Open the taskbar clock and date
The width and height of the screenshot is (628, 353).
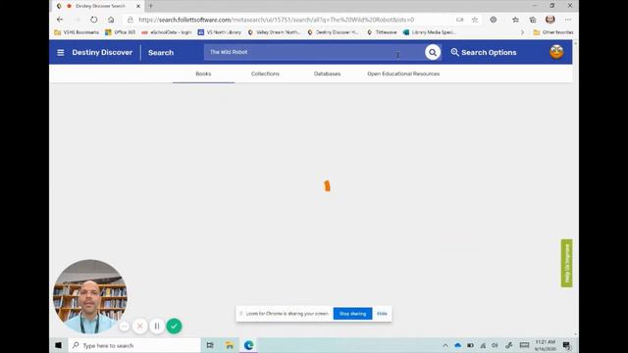pyautogui.click(x=546, y=345)
